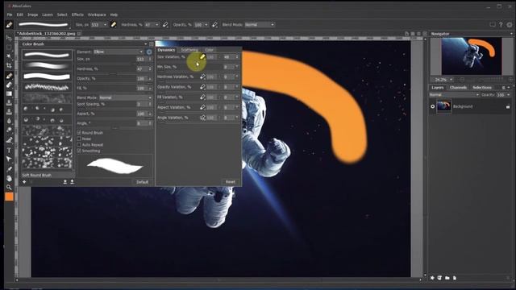Image resolution: width=516 pixels, height=290 pixels.
Task: Select the first soft round brush preset
Action: (x=47, y=55)
